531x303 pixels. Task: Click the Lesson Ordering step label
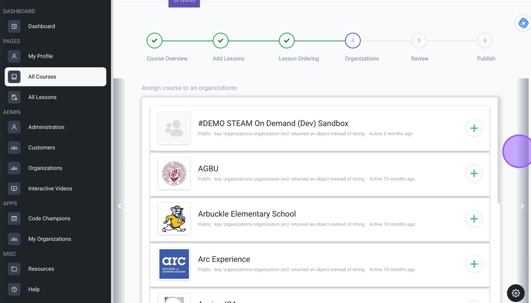pos(299,59)
